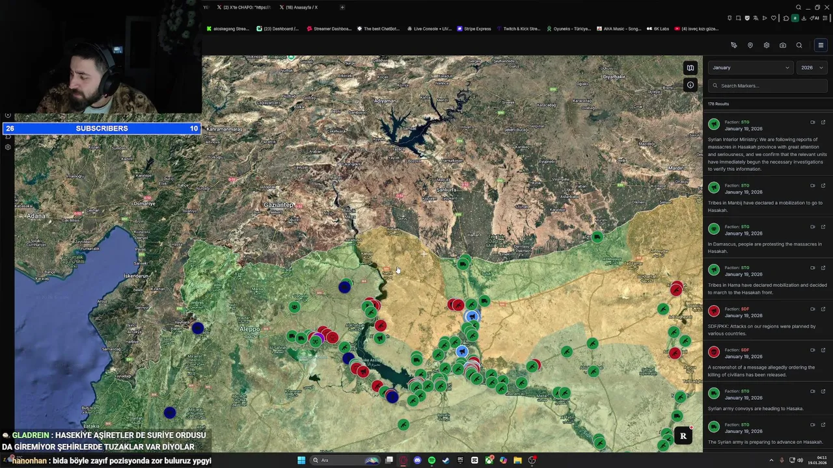Click the black 'R' badge on the map
Image resolution: width=833 pixels, height=468 pixels.
(683, 436)
